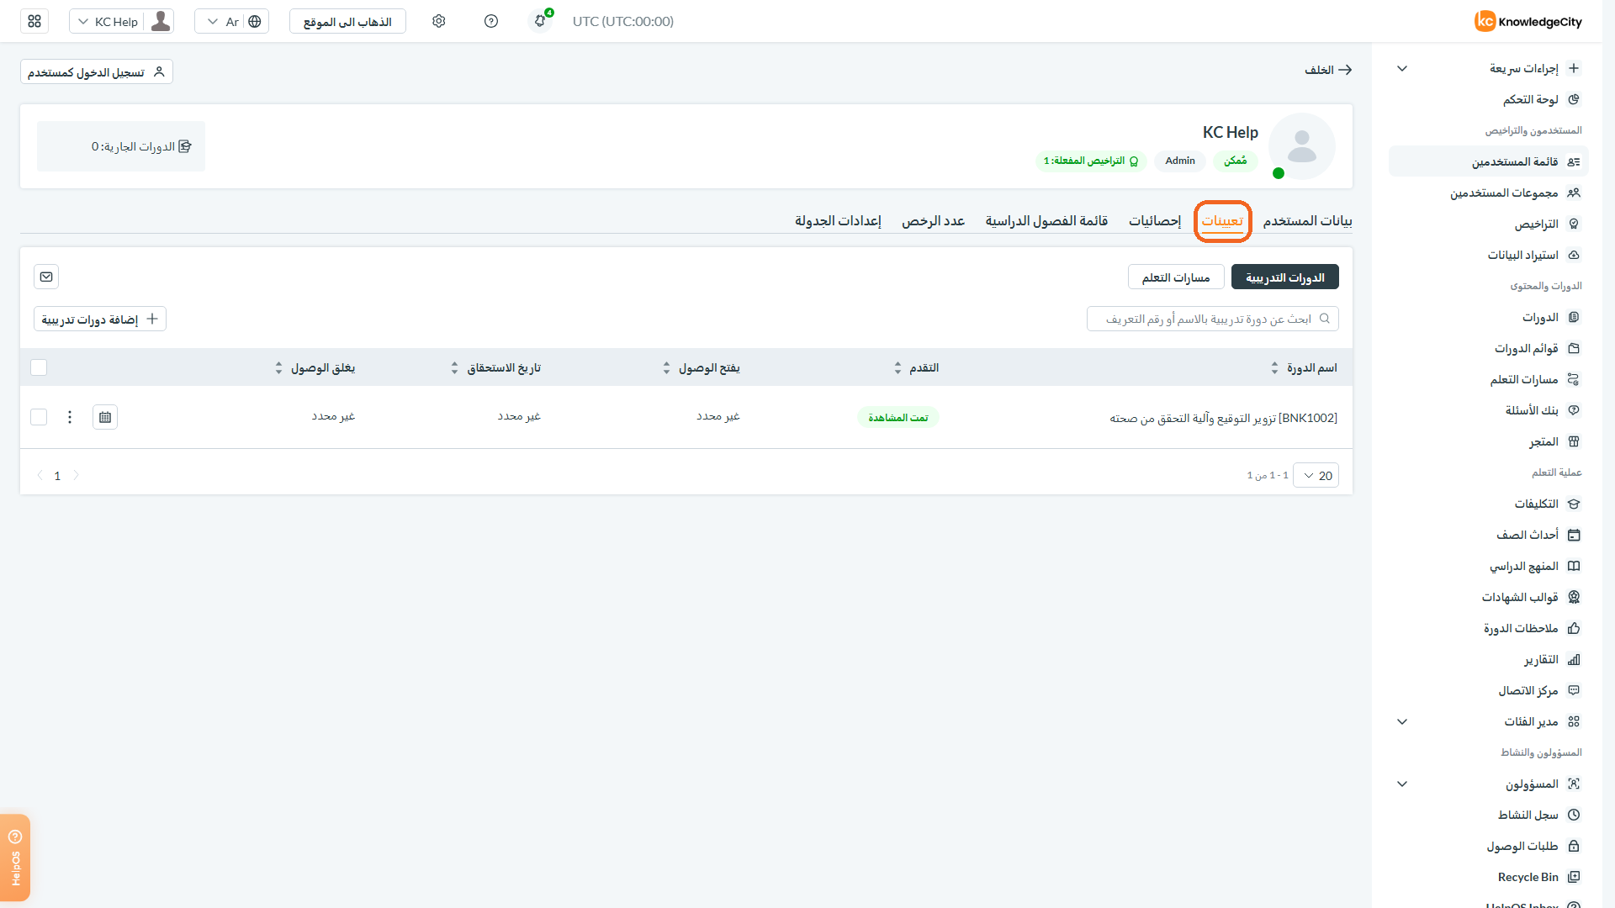Expand the المسؤولون chevron

point(1402,784)
